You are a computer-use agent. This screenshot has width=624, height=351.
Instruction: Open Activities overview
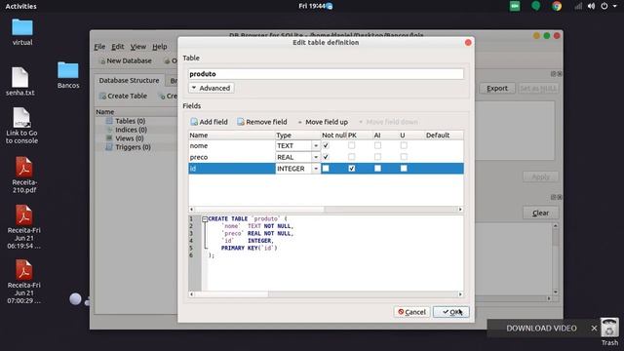pos(20,6)
